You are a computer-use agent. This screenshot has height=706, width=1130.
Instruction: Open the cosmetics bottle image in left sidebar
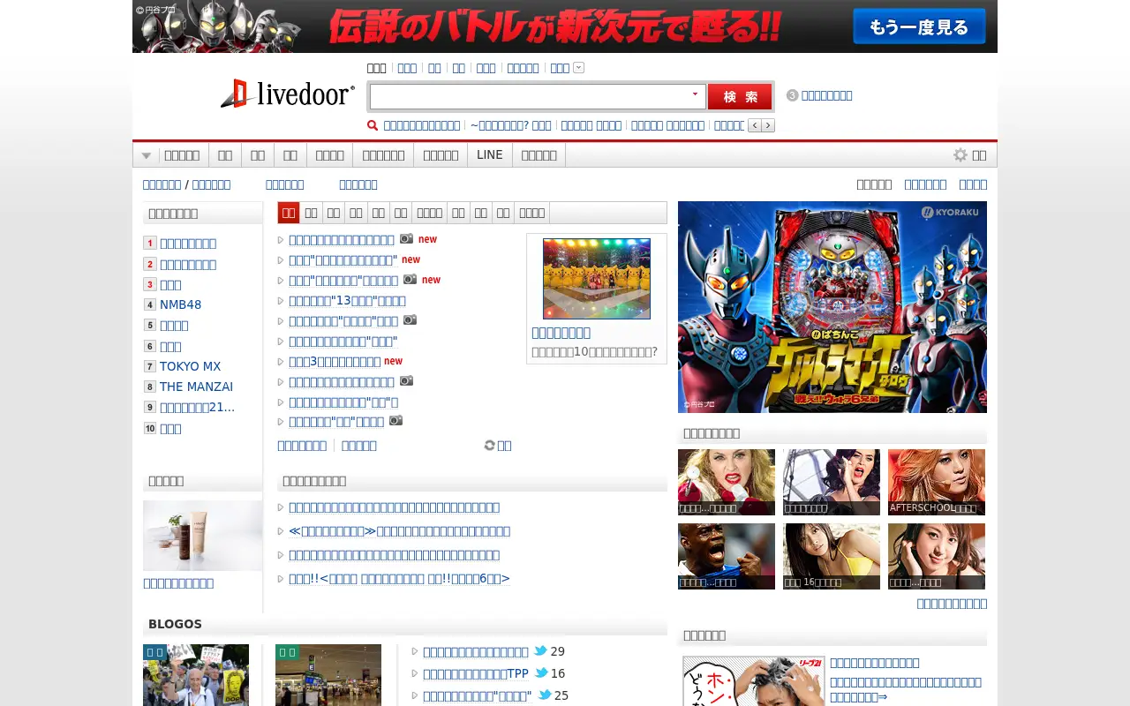point(202,536)
